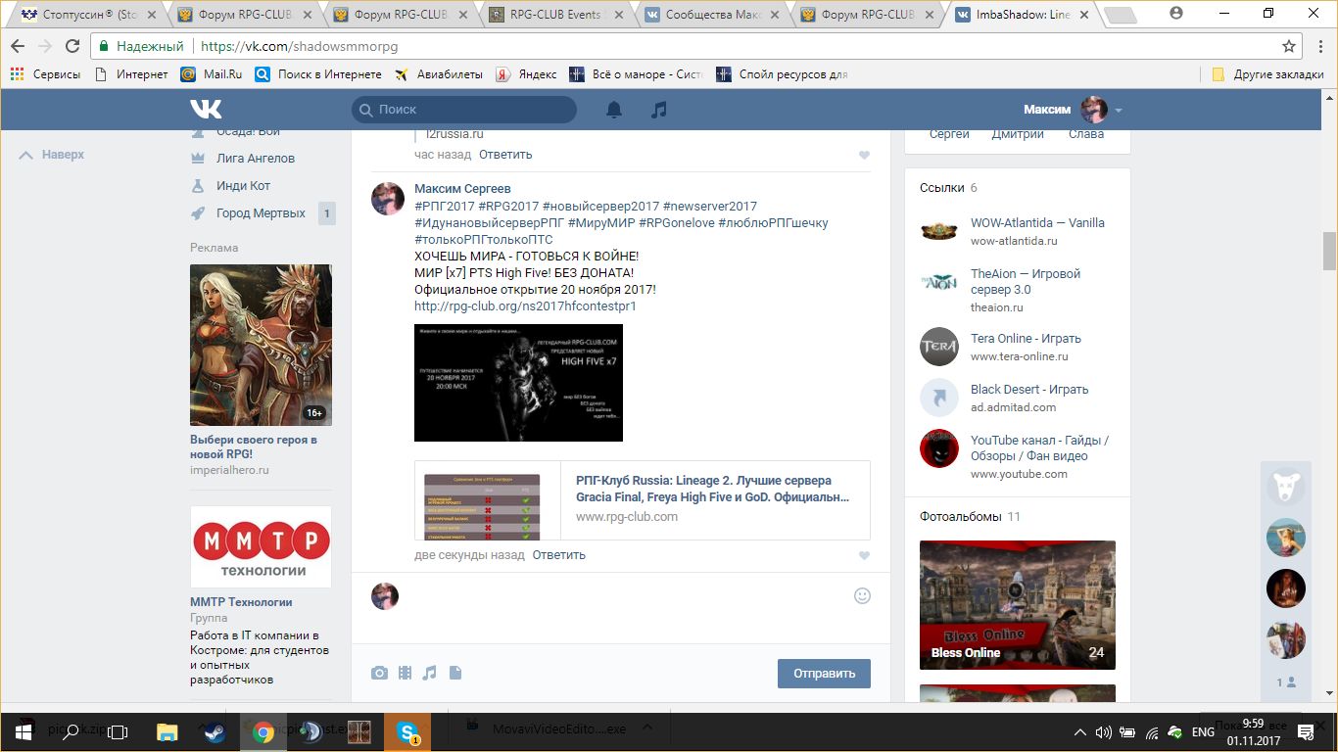Open the Фотоальбомы section header
The image size is (1338, 752).
(970, 517)
